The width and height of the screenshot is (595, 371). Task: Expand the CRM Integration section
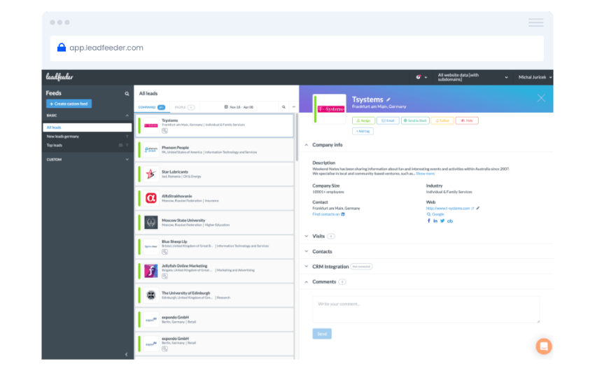tap(307, 267)
